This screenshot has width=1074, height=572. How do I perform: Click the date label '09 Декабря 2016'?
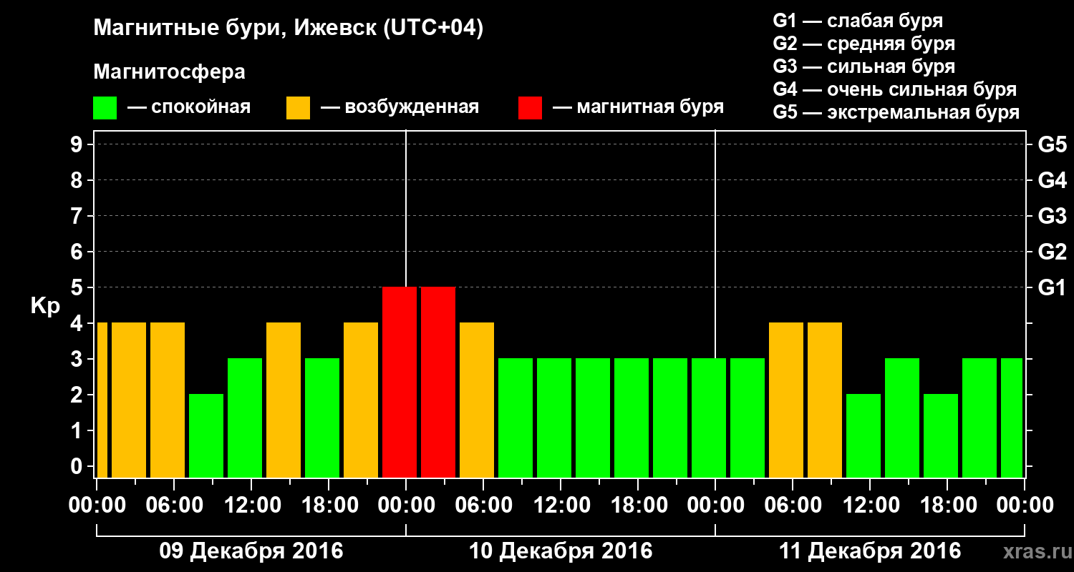click(251, 551)
